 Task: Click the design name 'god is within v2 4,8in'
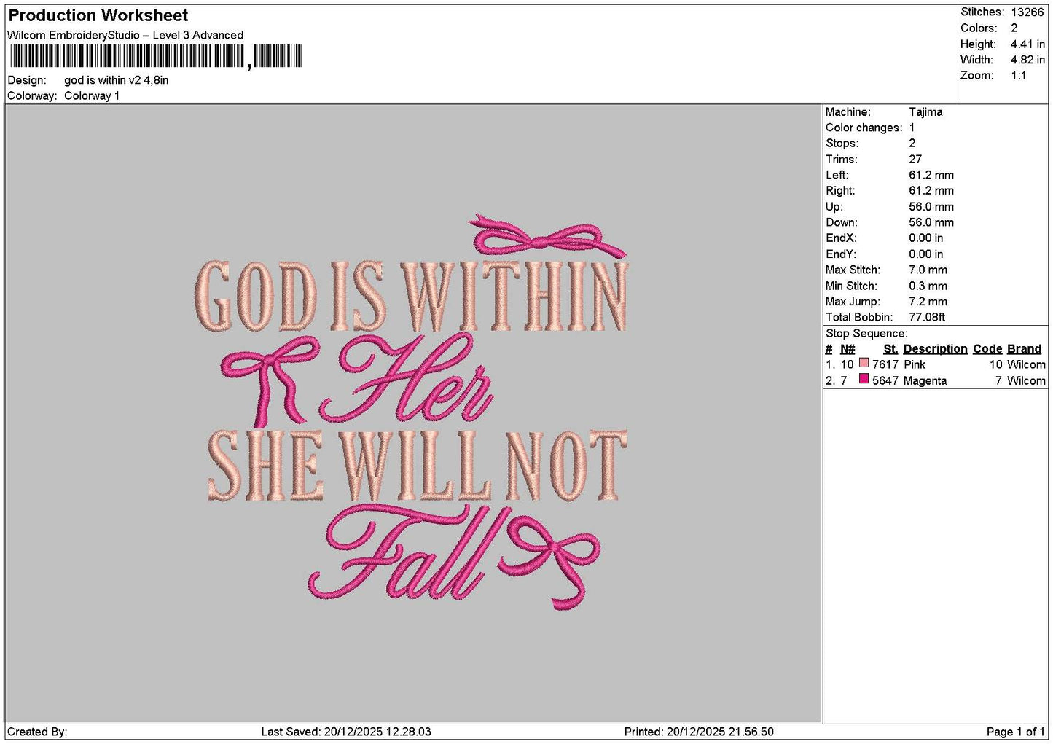pyautogui.click(x=117, y=80)
